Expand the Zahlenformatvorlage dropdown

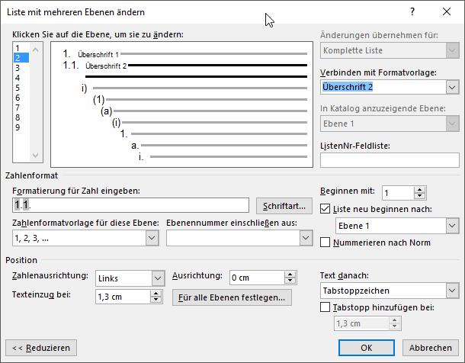point(151,239)
